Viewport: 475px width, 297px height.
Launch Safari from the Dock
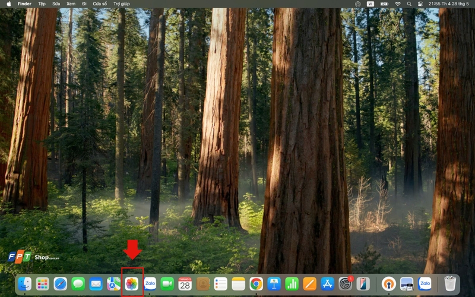[61, 284]
